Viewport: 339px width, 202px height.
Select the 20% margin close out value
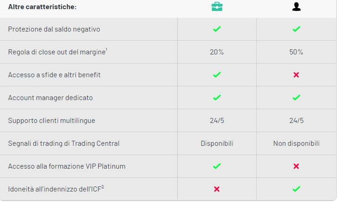pos(217,52)
